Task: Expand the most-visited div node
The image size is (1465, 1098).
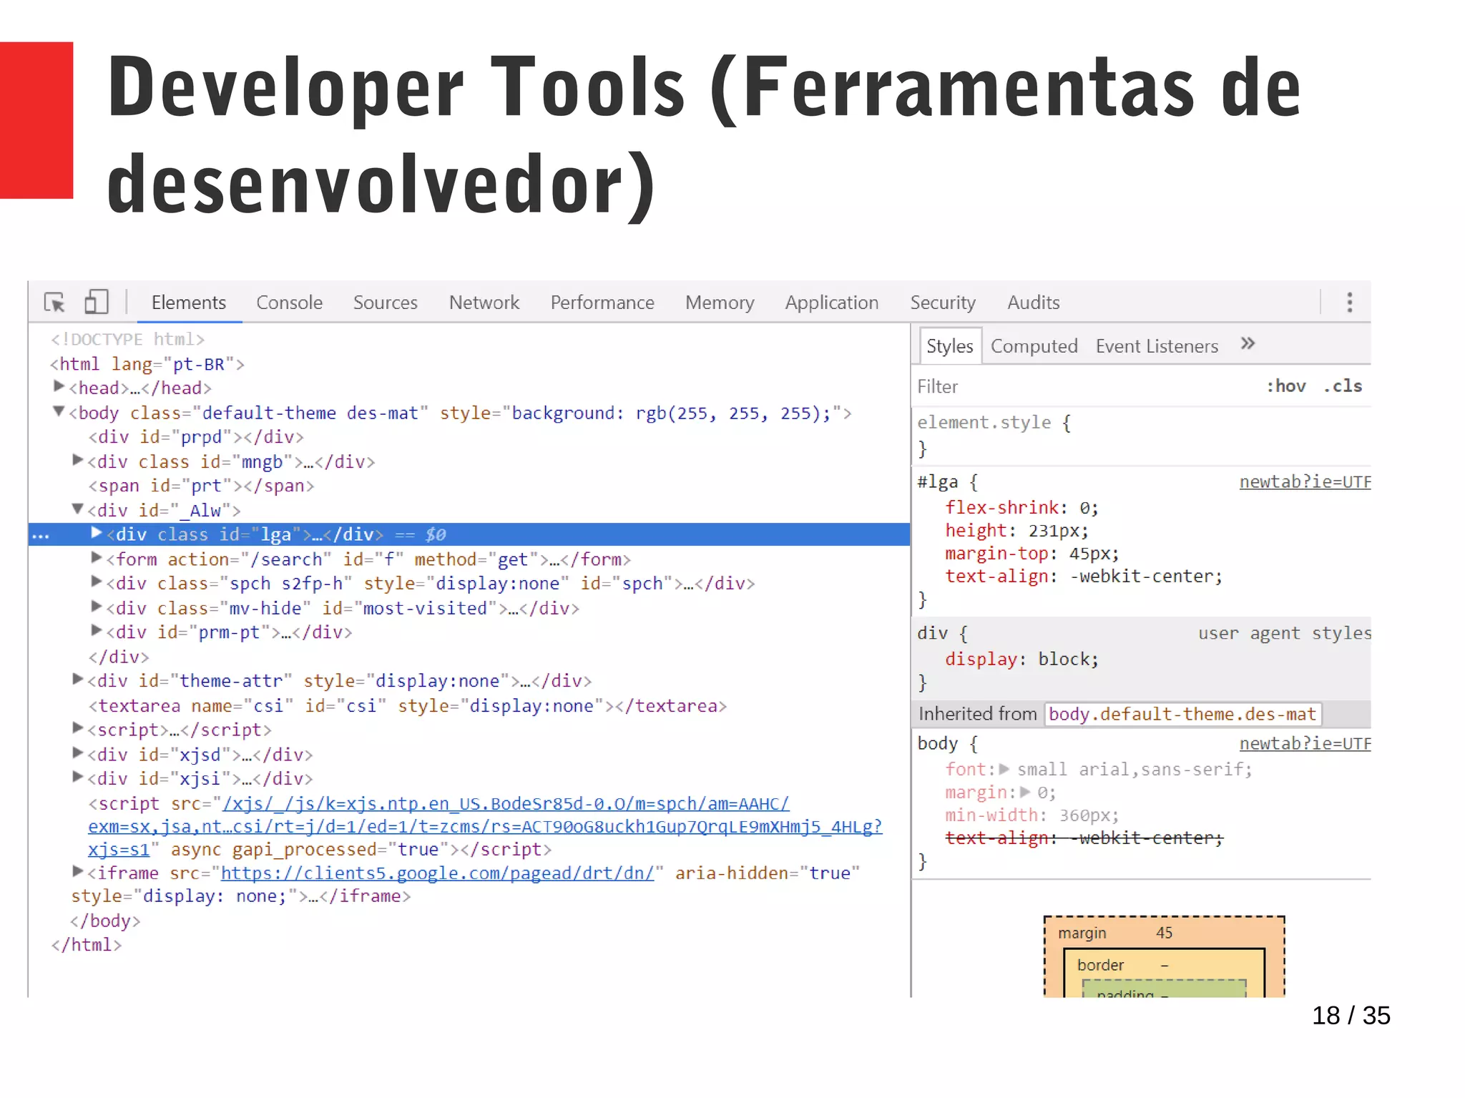Action: tap(97, 607)
